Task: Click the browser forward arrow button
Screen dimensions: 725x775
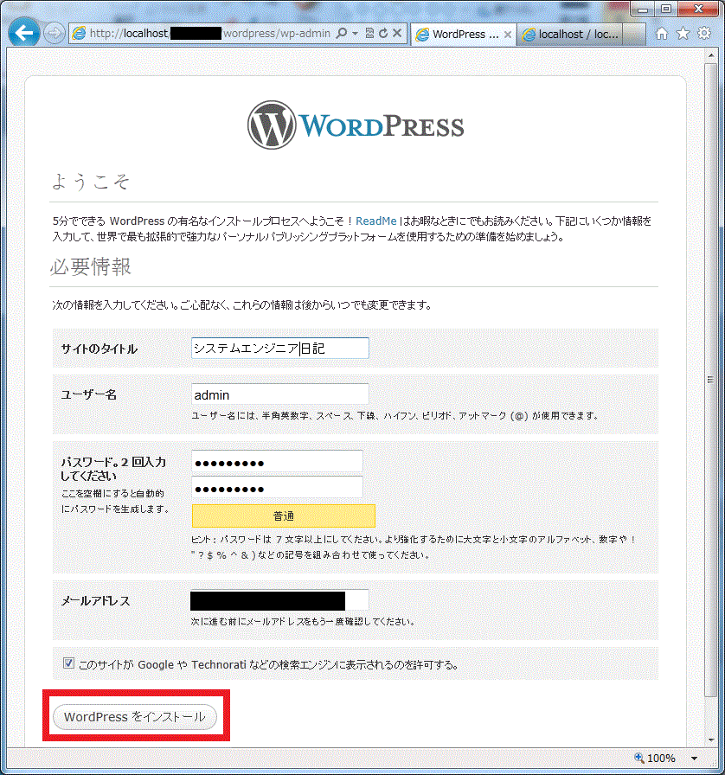Action: click(x=54, y=33)
